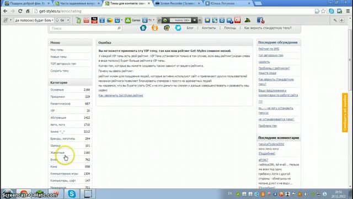Open the Chrome menu (three lines)

pyautogui.click(x=348, y=11)
